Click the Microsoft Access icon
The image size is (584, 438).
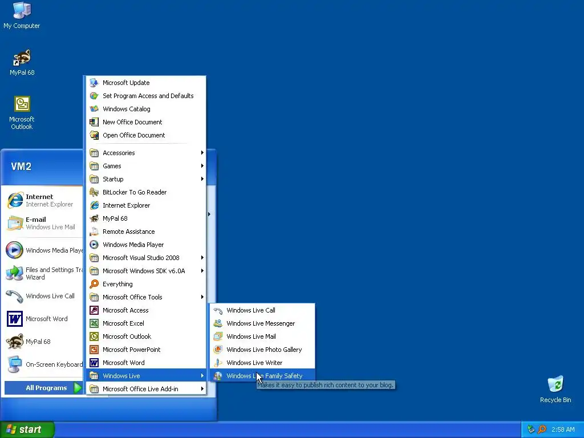point(94,310)
